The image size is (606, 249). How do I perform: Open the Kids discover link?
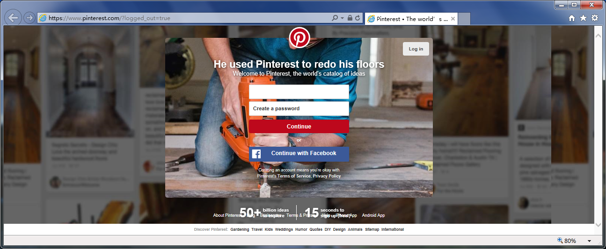click(x=269, y=230)
